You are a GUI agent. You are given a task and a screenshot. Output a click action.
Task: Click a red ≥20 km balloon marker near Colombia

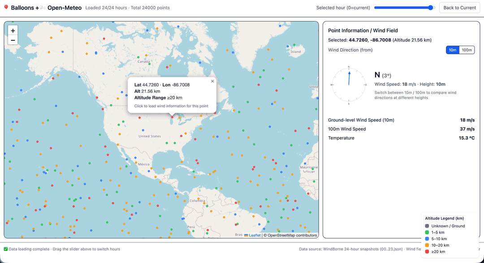[x=236, y=203]
